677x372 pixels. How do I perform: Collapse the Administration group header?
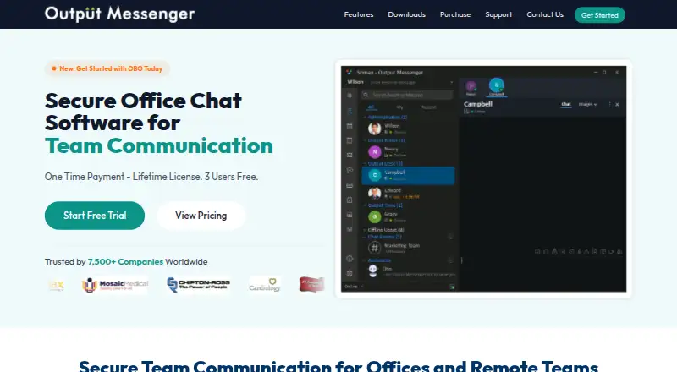pos(386,117)
